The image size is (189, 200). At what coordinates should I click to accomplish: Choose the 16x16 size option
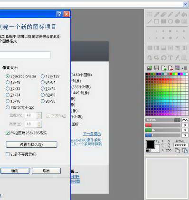(13, 101)
